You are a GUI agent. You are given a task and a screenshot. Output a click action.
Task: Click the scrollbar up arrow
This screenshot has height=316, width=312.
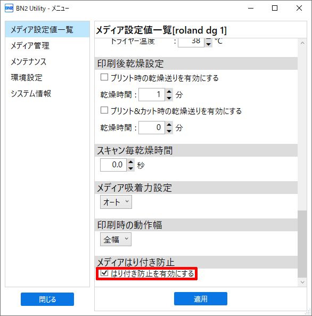[x=302, y=43]
